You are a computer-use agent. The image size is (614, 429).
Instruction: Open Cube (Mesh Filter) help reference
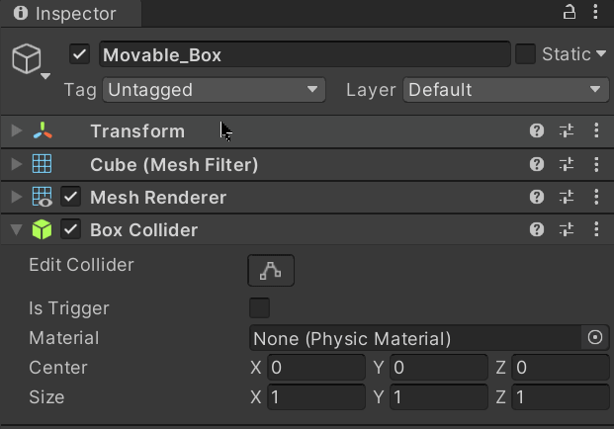(x=537, y=164)
